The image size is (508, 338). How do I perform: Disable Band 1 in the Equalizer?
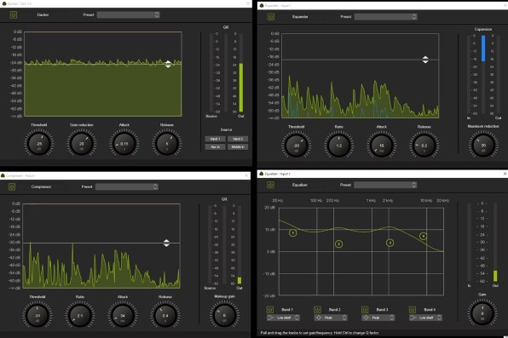(270, 310)
